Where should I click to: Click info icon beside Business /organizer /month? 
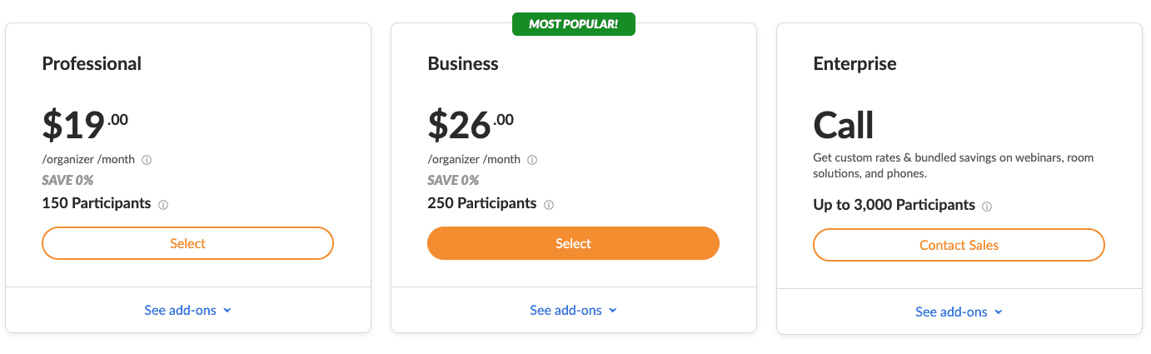point(532,160)
